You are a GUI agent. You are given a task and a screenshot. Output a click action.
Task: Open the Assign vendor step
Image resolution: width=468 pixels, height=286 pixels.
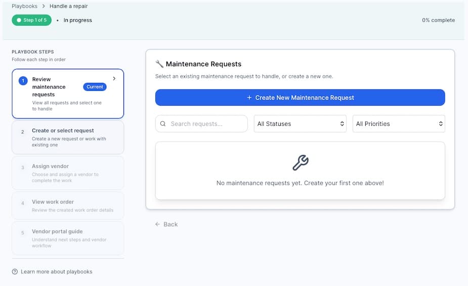click(68, 173)
